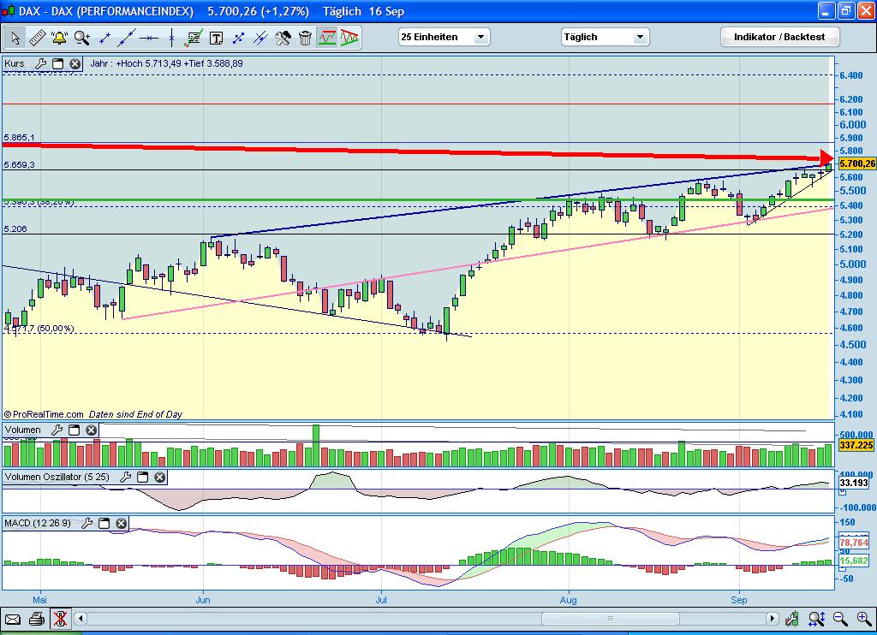Toggle the crossed-out link chain icon
This screenshot has height=635, width=877.
(x=61, y=619)
